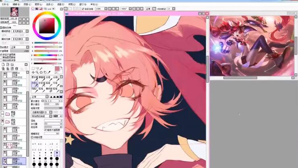Open the 图像 menu
This screenshot has width=298, height=168.
pyautogui.click(x=27, y=4)
